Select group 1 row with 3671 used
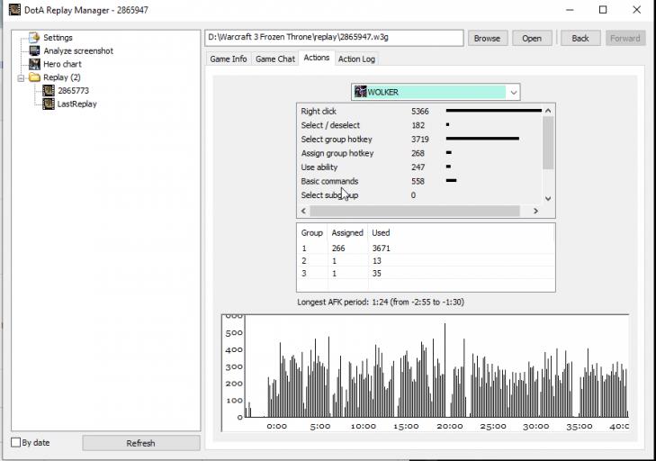 click(426, 249)
